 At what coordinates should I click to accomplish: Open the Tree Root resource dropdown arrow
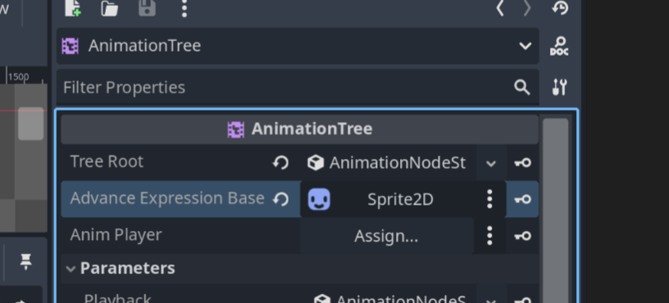click(491, 163)
